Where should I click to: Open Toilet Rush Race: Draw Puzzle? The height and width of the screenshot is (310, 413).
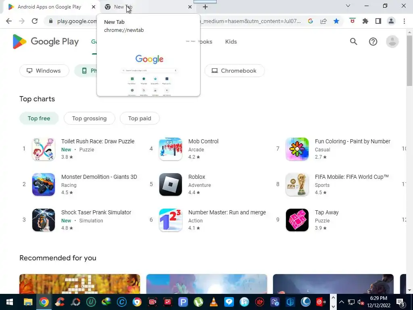[x=83, y=149]
